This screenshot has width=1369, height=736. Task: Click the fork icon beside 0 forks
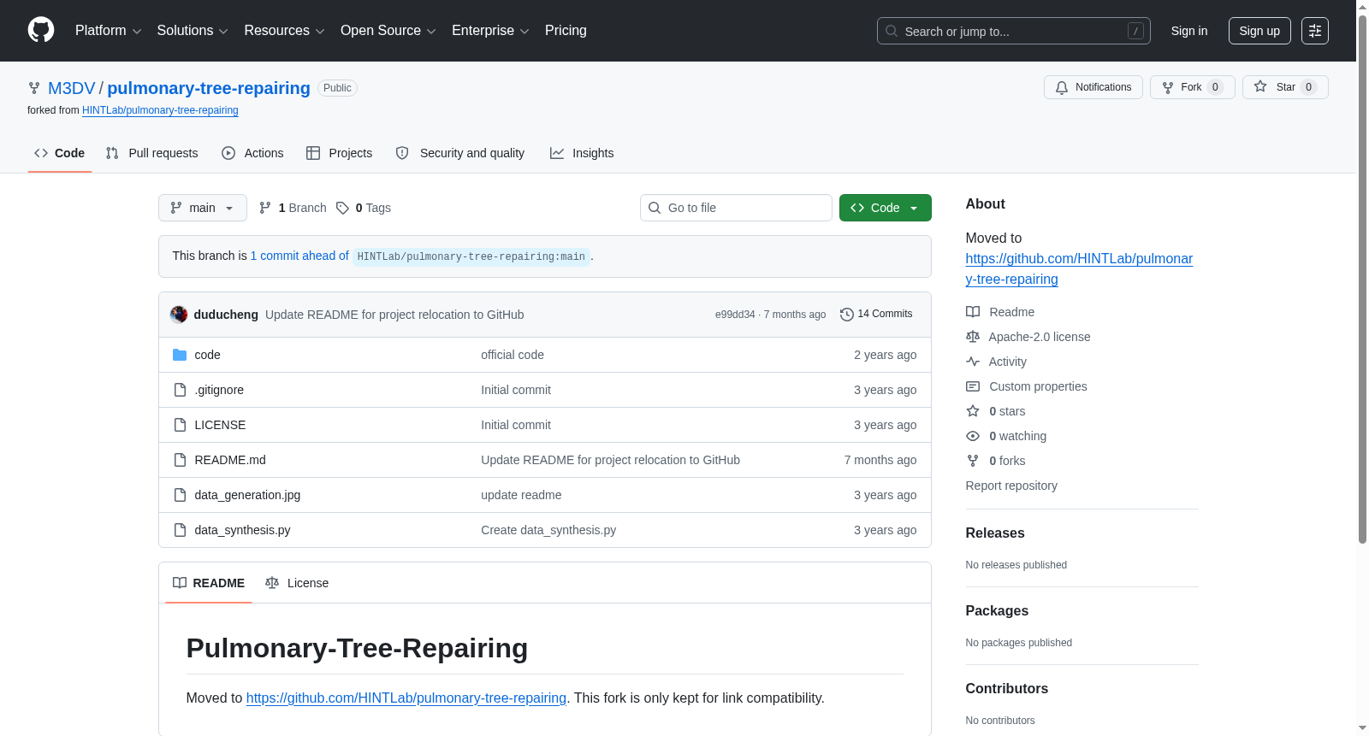(973, 461)
